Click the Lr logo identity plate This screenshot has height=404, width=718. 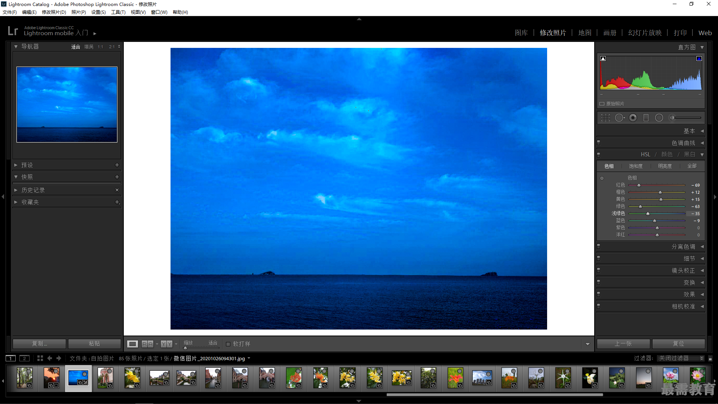click(x=13, y=31)
